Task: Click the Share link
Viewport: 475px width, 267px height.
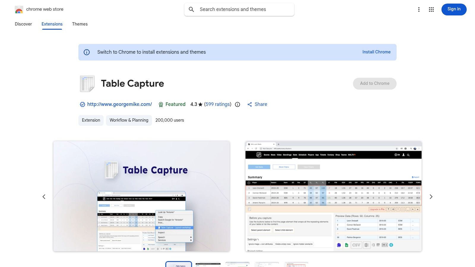Action: 261,104
